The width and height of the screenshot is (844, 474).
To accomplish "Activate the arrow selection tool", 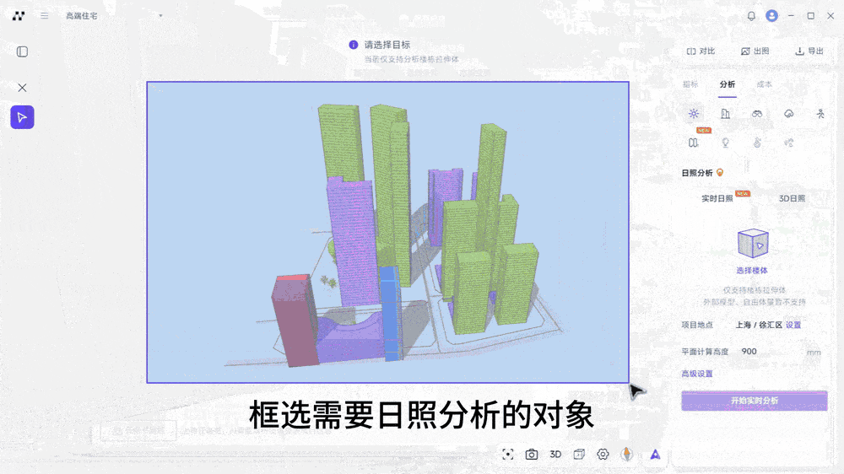I will [x=22, y=117].
